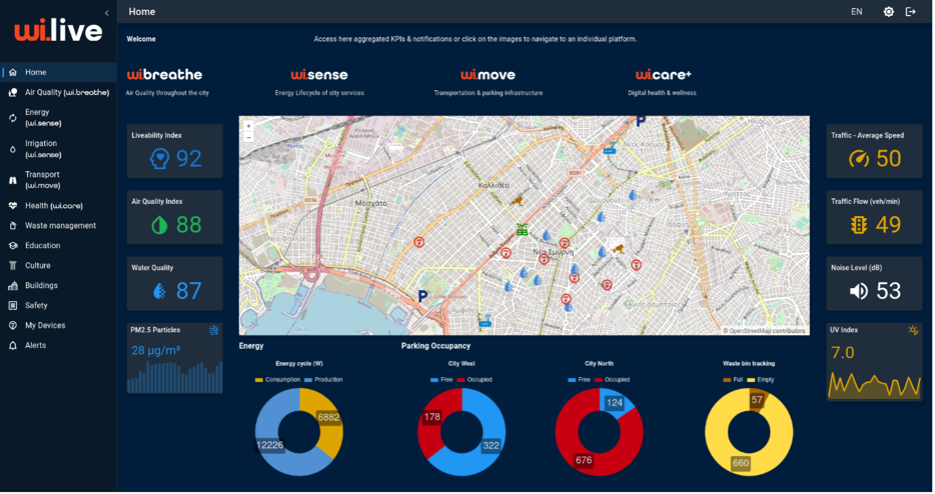The width and height of the screenshot is (935, 494).
Task: Click the logout icon in header
Action: [911, 12]
